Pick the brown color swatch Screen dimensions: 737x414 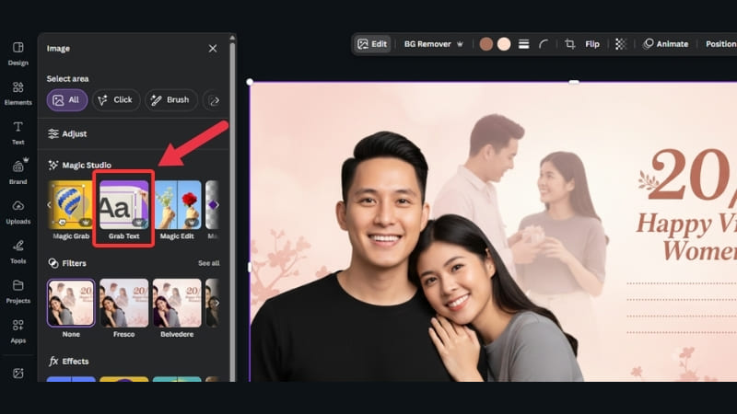(x=486, y=44)
